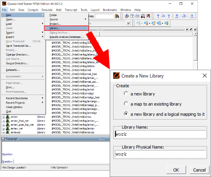This screenshot has width=211, height=177.
Task: Maximize the Questa main window
Action: pos(181,3)
